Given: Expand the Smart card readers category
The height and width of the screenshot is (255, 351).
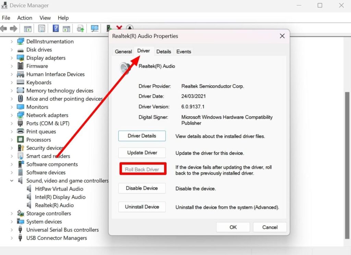Looking at the screenshot, I should click(x=12, y=156).
